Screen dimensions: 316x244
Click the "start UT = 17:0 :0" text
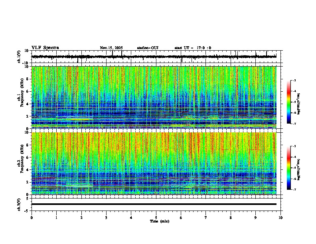click(x=193, y=48)
